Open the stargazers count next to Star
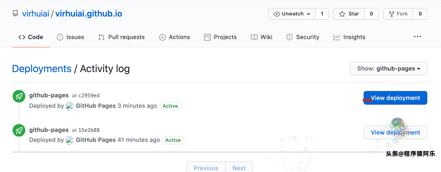The height and width of the screenshot is (172, 441). tap(371, 14)
